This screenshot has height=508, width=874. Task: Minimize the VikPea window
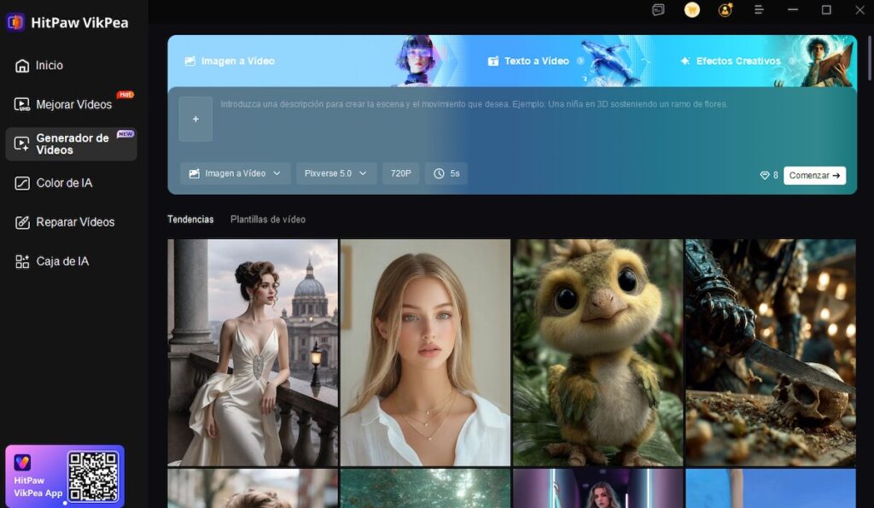tap(793, 10)
